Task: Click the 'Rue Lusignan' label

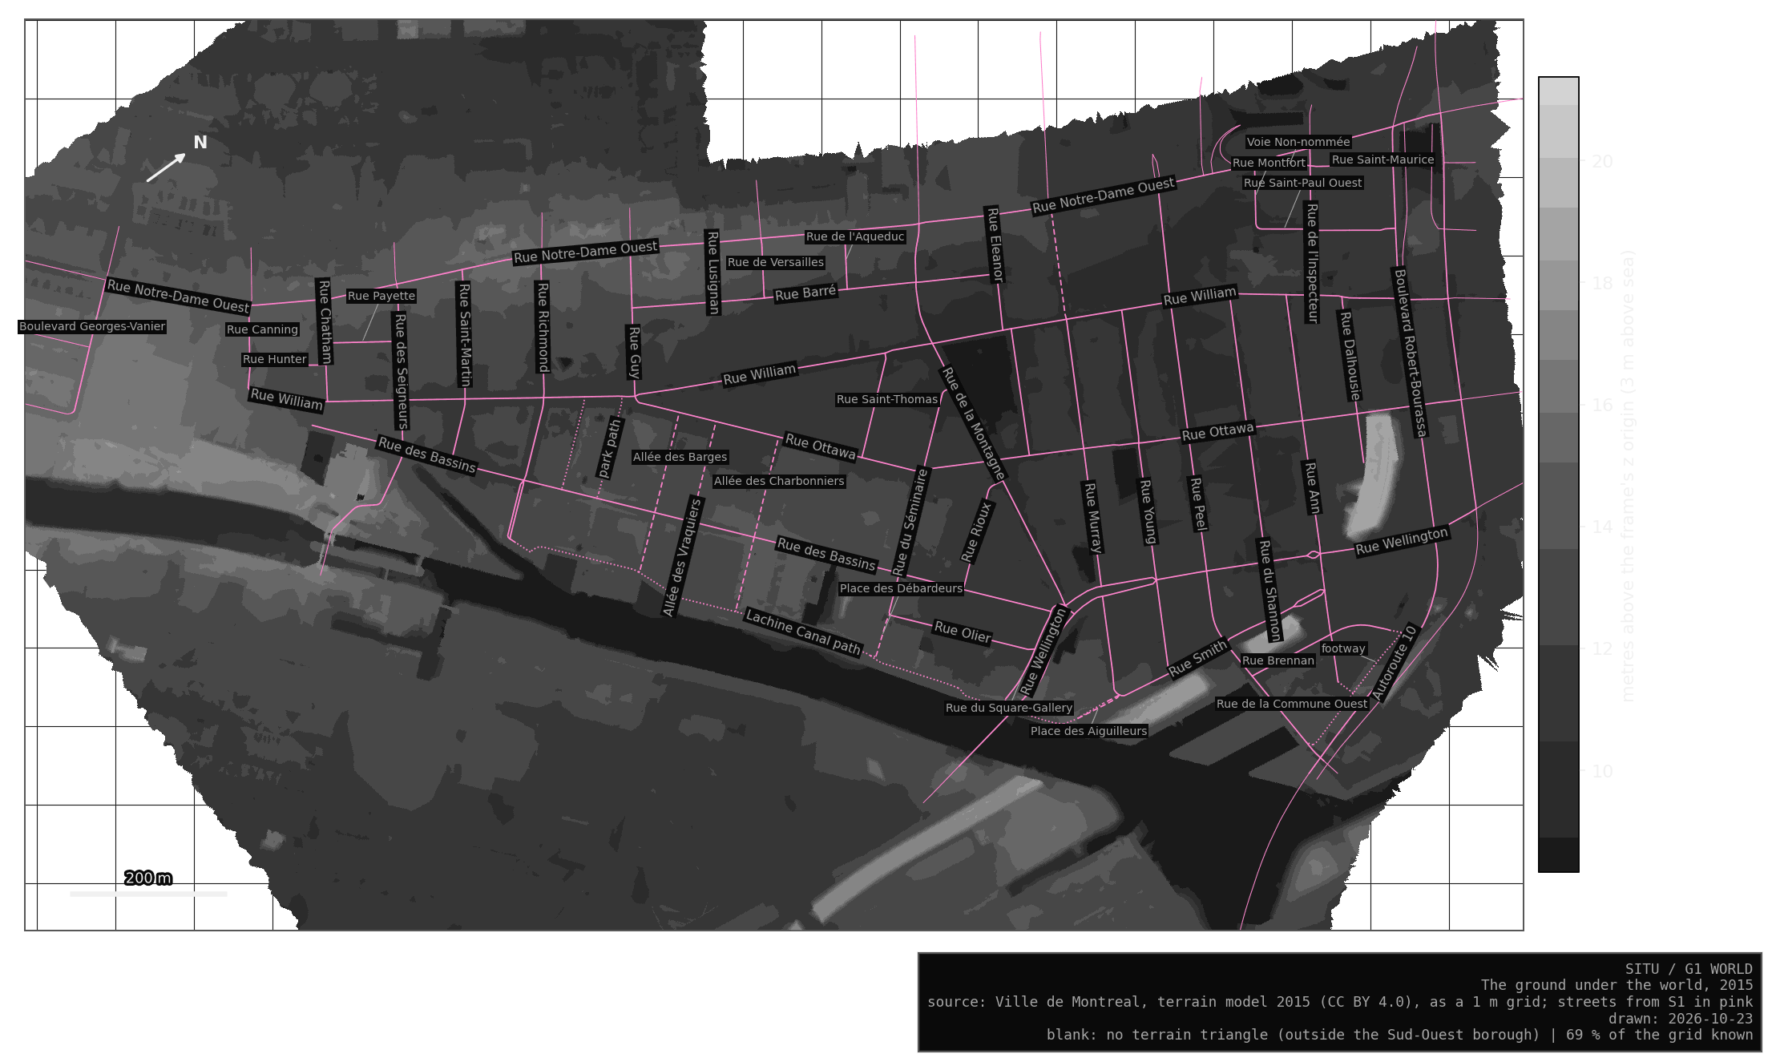Action: tap(712, 273)
